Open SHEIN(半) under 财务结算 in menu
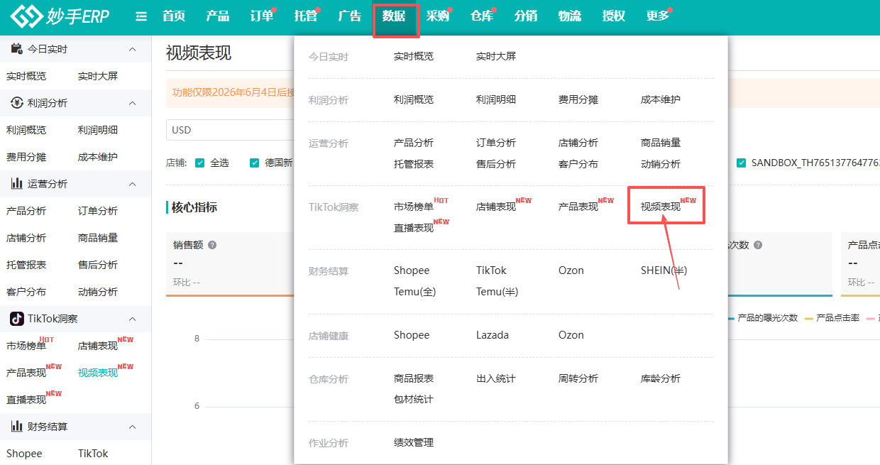Screen dimensions: 880x465 tap(664, 270)
